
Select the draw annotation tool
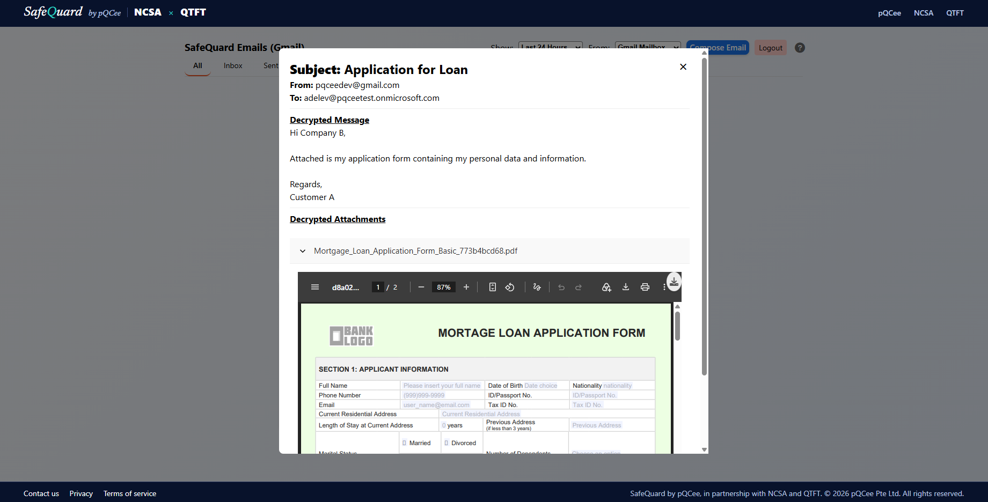pyautogui.click(x=537, y=287)
